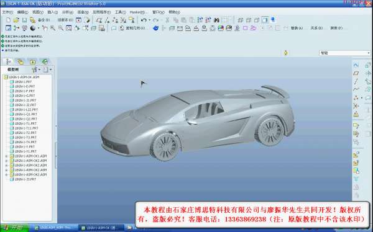
Task: Open the Undo history dropdown arrow
Action: coord(150,20)
